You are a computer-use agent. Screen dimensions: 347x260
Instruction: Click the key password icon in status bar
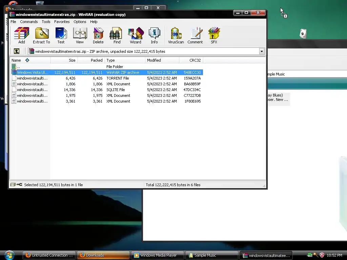click(x=19, y=185)
